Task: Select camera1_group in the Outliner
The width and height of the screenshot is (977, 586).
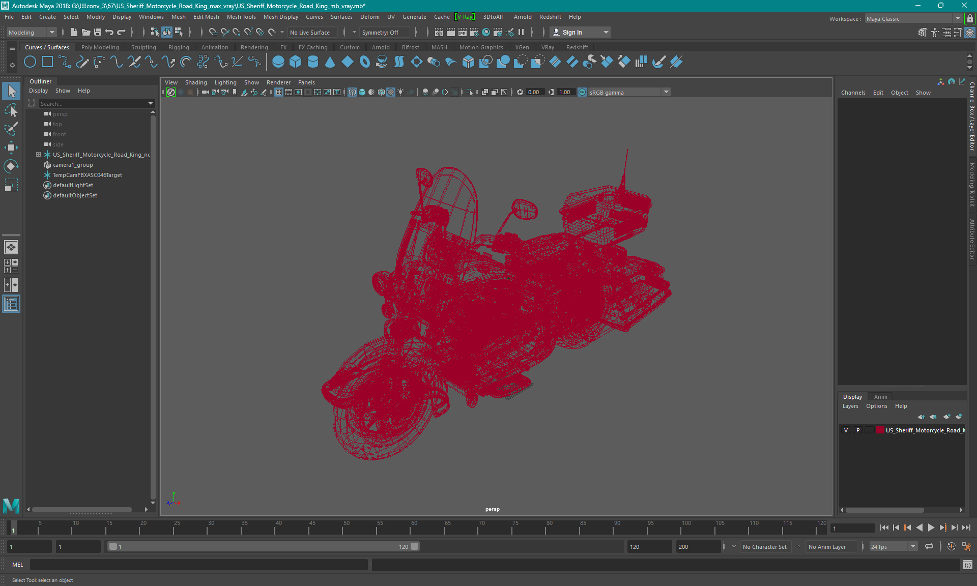Action: 73,165
